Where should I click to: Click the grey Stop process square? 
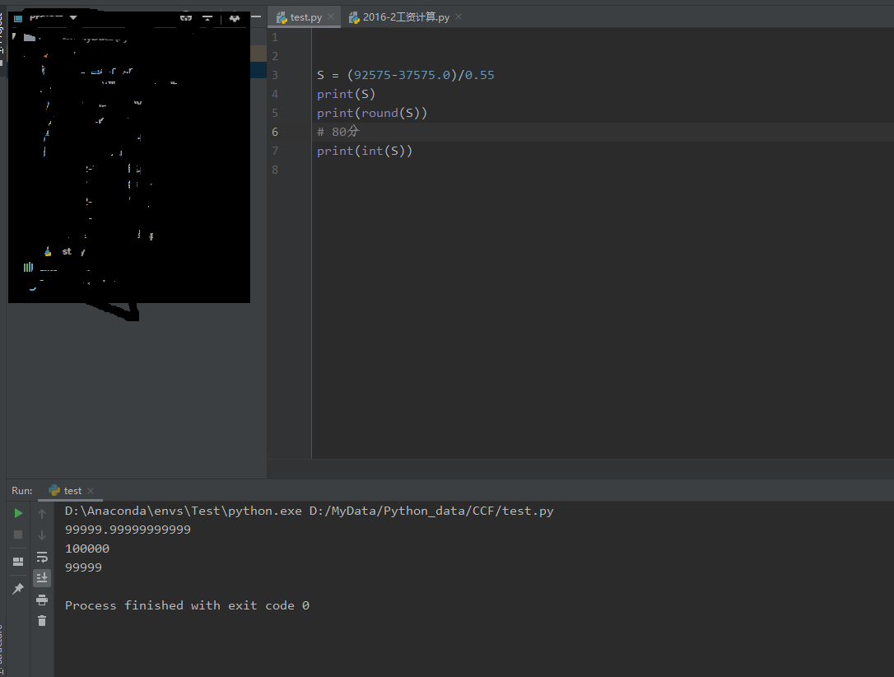pyautogui.click(x=18, y=535)
